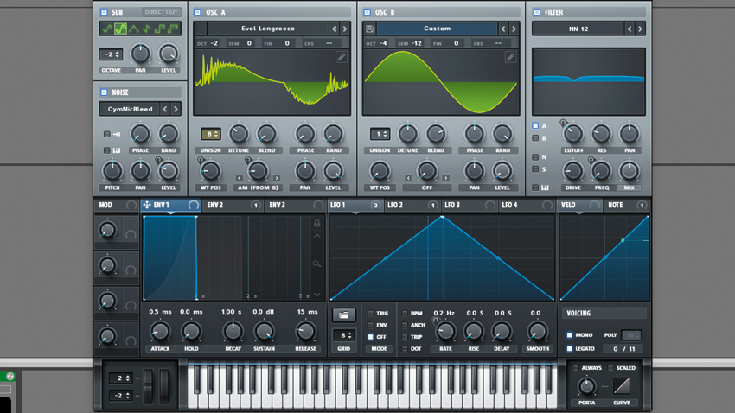Click the LFO 2 modulation count badge
Viewport: 735px width, 413px height.
[x=432, y=205]
